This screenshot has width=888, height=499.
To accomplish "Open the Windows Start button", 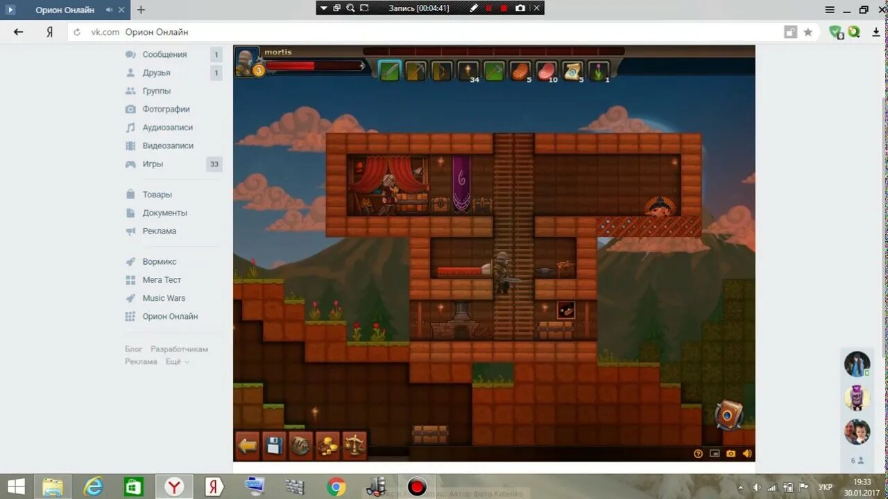I will pos(16,487).
